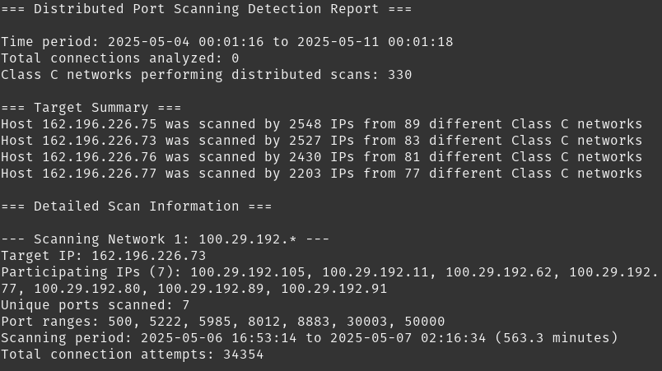
Task: Click host IP 162.196.226.75 in summary
Action: click(99, 124)
